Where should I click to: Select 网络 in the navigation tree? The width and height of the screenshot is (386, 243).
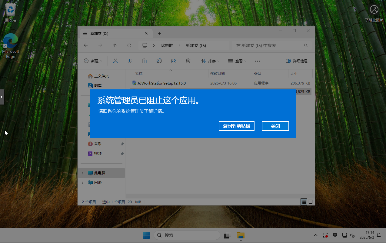[x=98, y=183]
